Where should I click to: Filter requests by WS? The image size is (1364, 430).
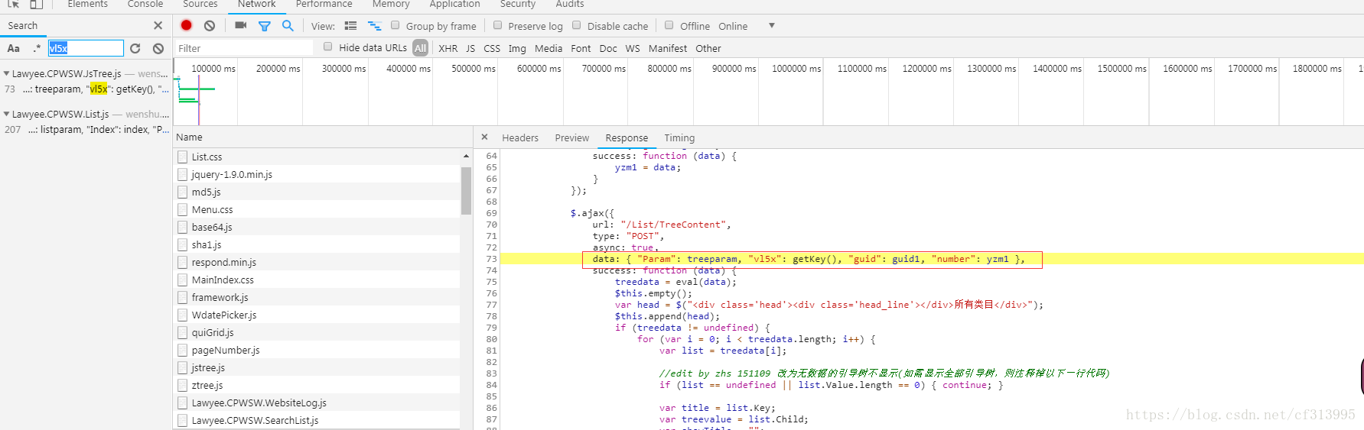point(633,48)
